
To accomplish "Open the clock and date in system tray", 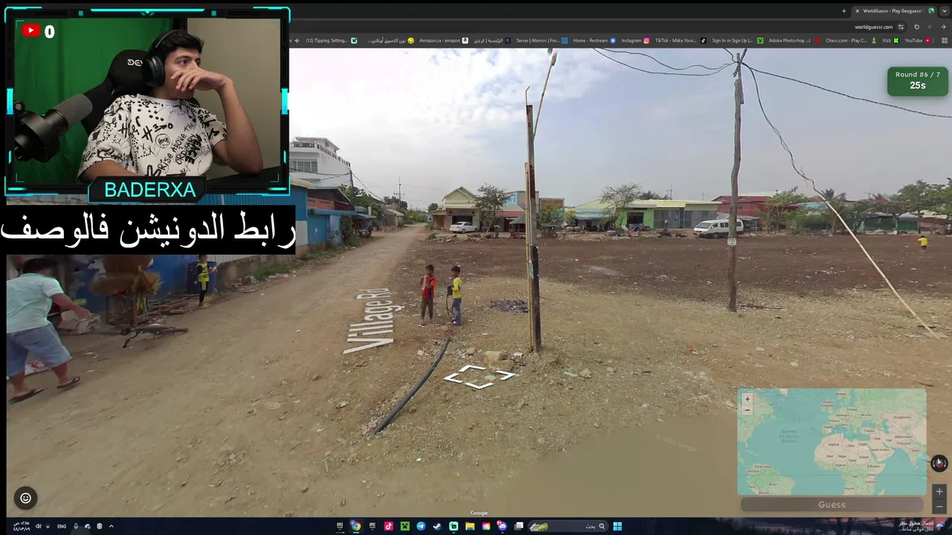I will (x=22, y=526).
